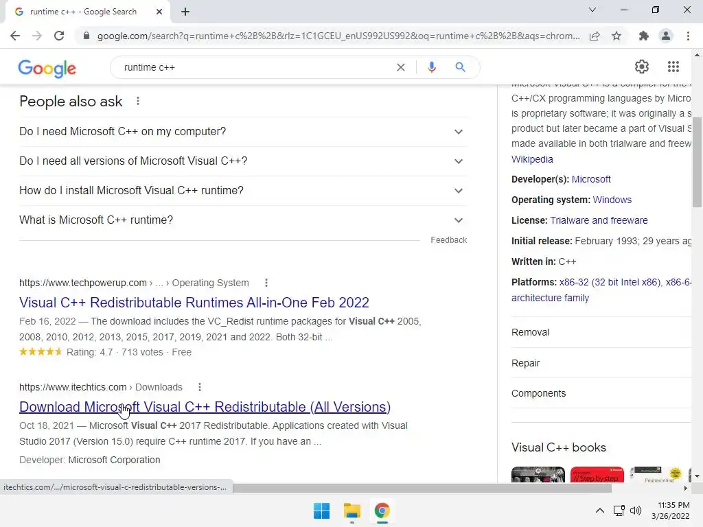Bookmark this tab with the star icon
This screenshot has height=527, width=703.
point(616,36)
